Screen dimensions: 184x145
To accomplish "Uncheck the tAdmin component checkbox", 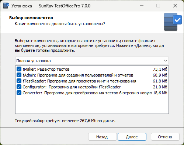I will [19, 75].
